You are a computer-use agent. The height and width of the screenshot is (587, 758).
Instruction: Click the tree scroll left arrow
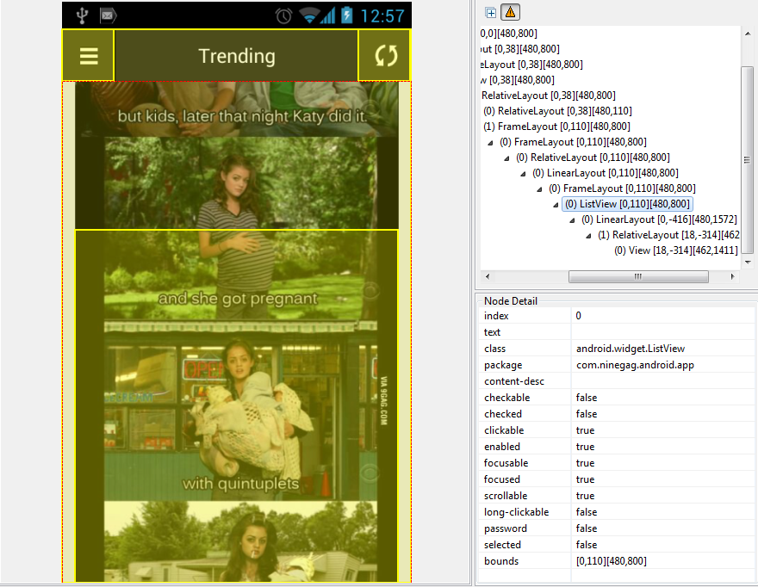click(488, 276)
